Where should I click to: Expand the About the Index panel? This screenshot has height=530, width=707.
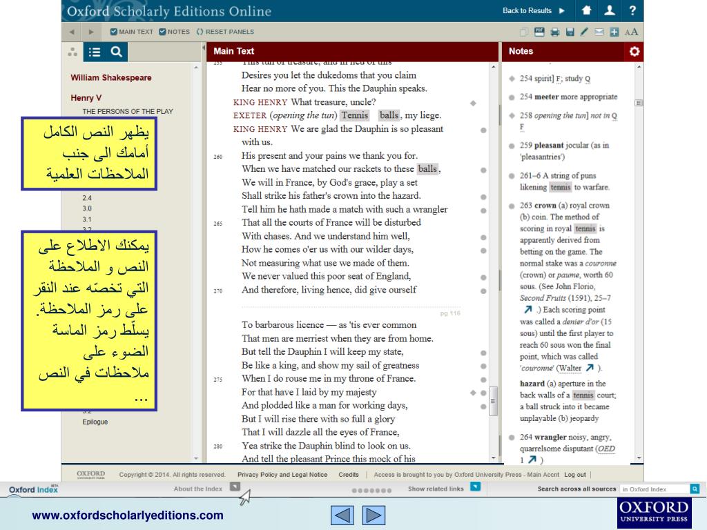(235, 487)
